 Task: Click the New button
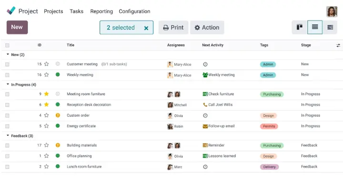[17, 27]
